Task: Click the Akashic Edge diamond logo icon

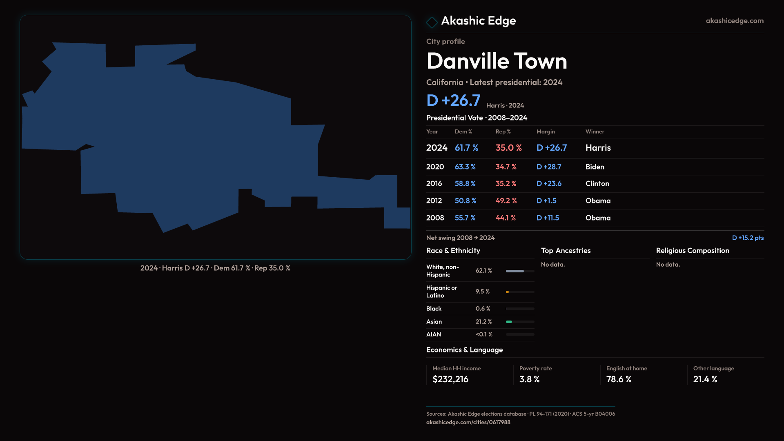Action: pyautogui.click(x=432, y=22)
